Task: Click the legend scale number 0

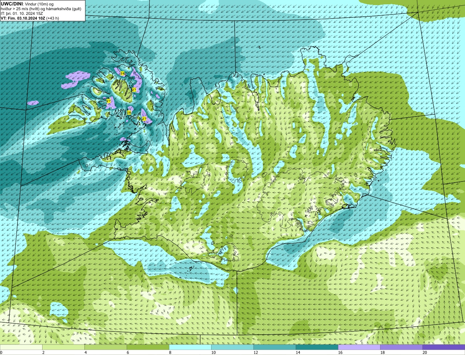Action: (1, 352)
